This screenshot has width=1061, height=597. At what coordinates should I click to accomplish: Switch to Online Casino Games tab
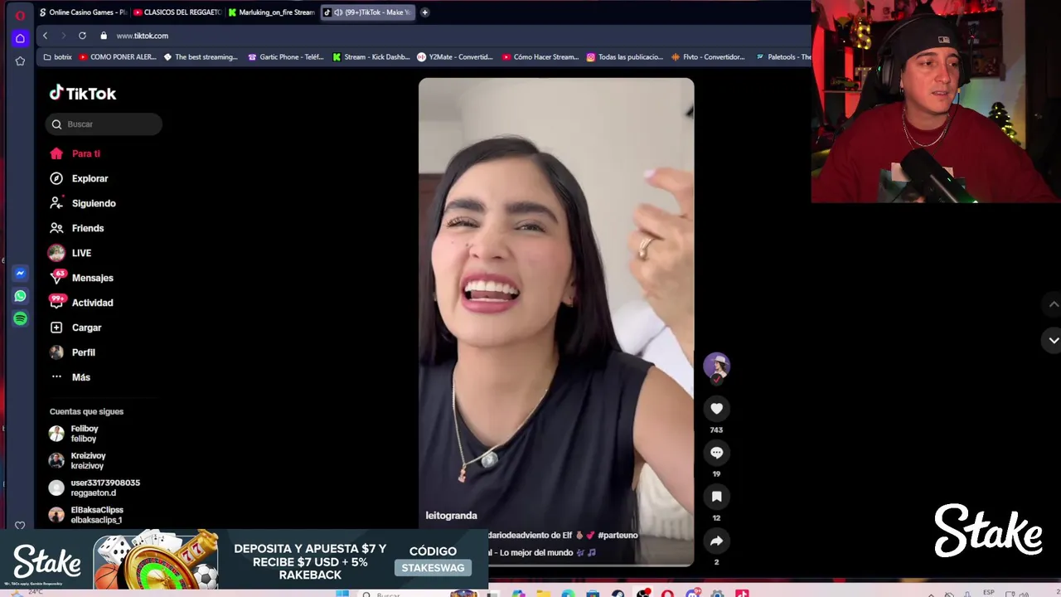coord(83,12)
